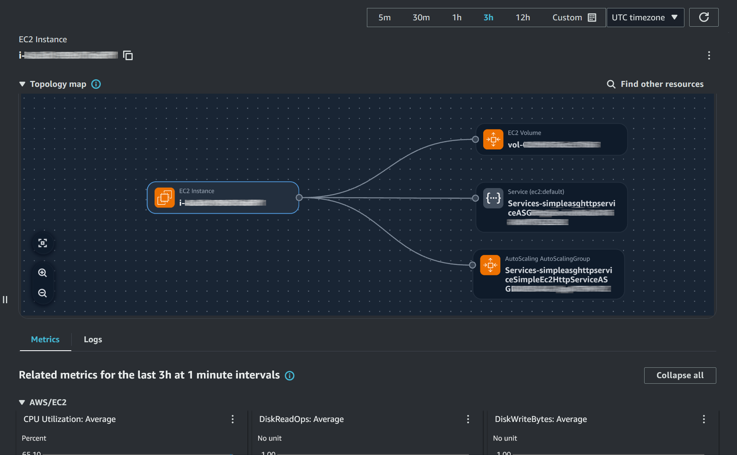Zoom in using the magnifier plus icon
The height and width of the screenshot is (455, 737).
[x=43, y=273]
